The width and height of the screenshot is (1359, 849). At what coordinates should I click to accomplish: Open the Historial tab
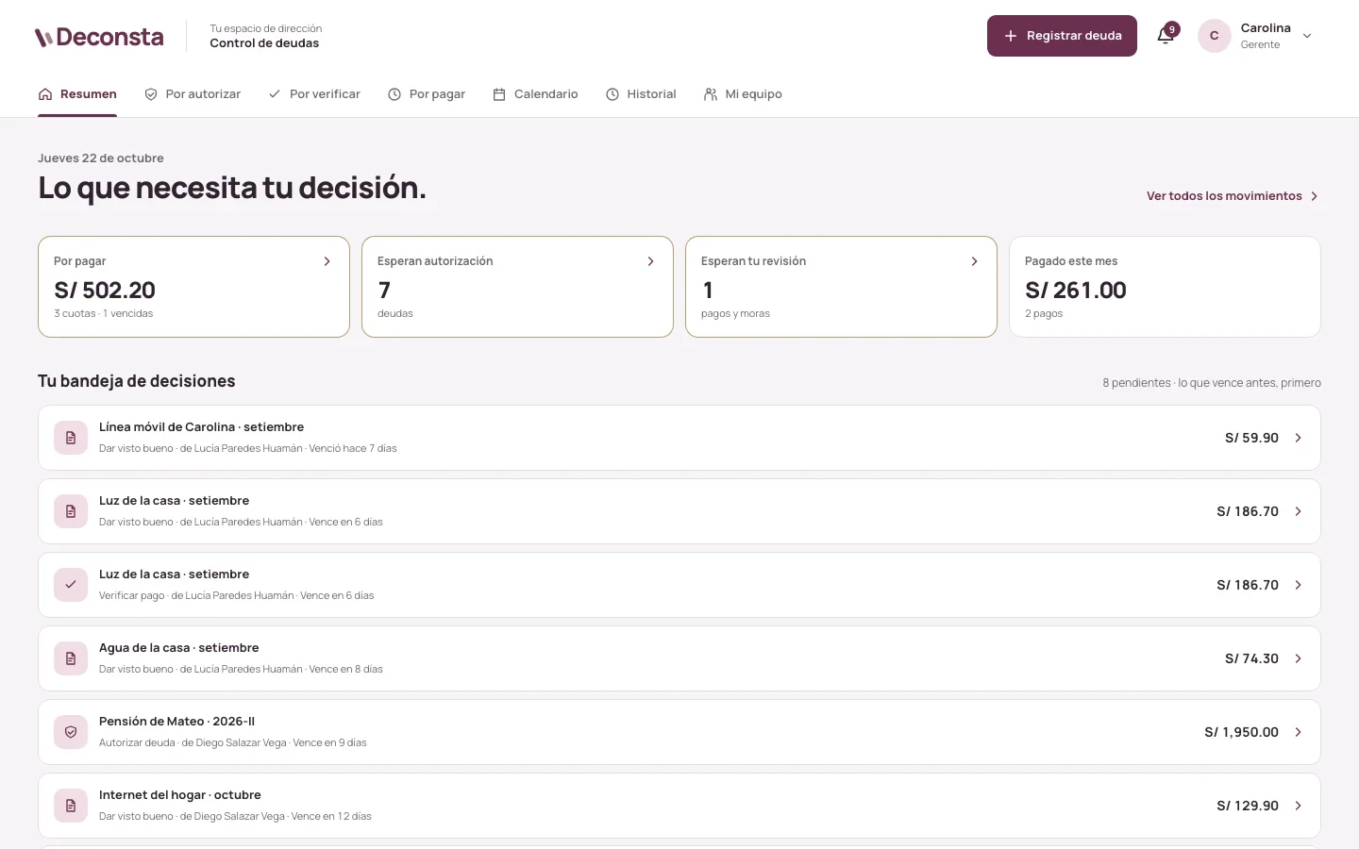point(641,94)
